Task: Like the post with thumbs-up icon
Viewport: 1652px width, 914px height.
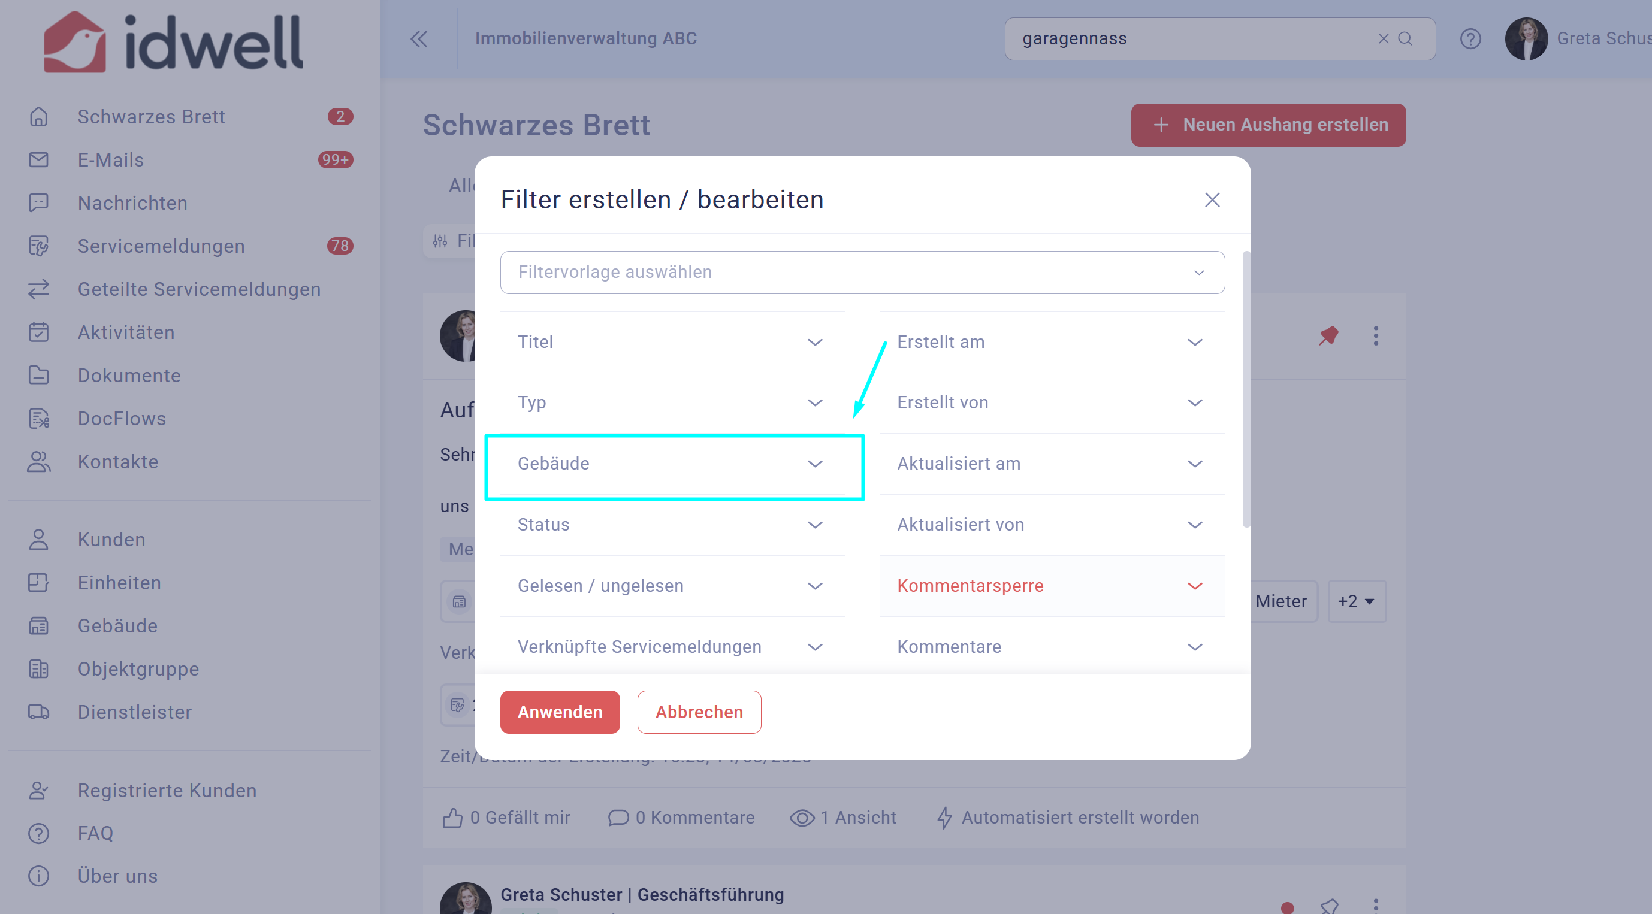Action: (452, 817)
